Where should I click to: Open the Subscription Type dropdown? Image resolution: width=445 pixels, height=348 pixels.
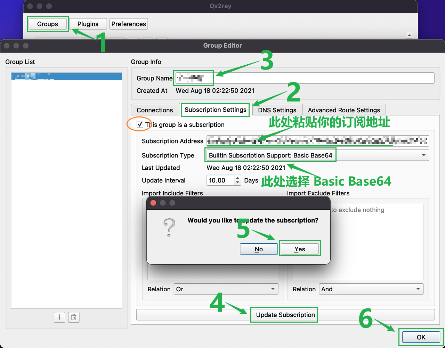pos(317,155)
